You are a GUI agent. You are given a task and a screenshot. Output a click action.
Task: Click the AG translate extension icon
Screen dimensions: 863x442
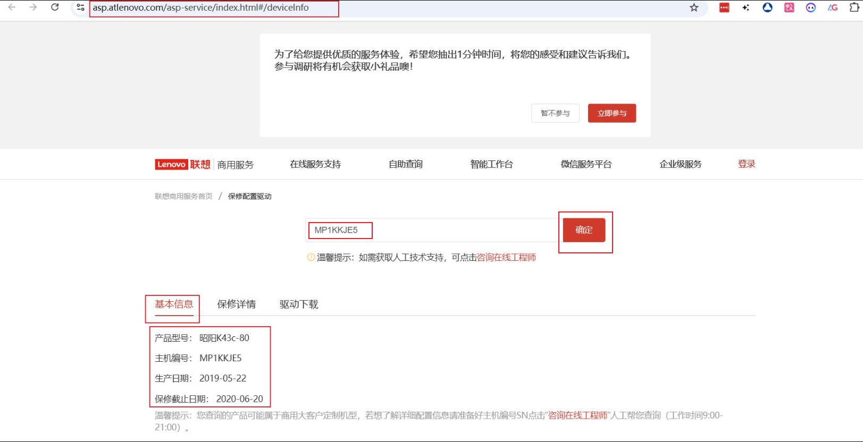tap(833, 7)
